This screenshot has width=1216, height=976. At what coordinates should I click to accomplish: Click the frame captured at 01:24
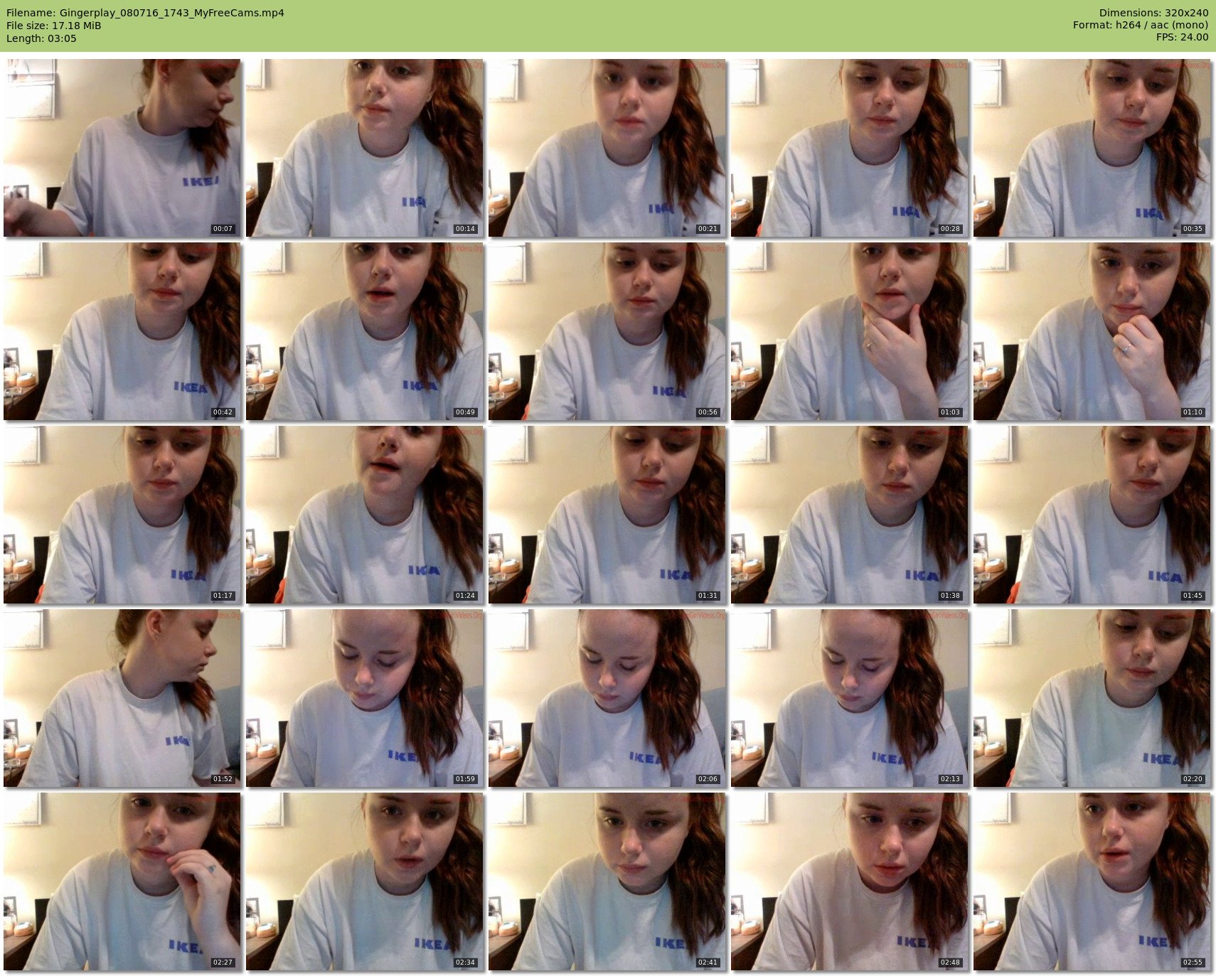(x=365, y=515)
